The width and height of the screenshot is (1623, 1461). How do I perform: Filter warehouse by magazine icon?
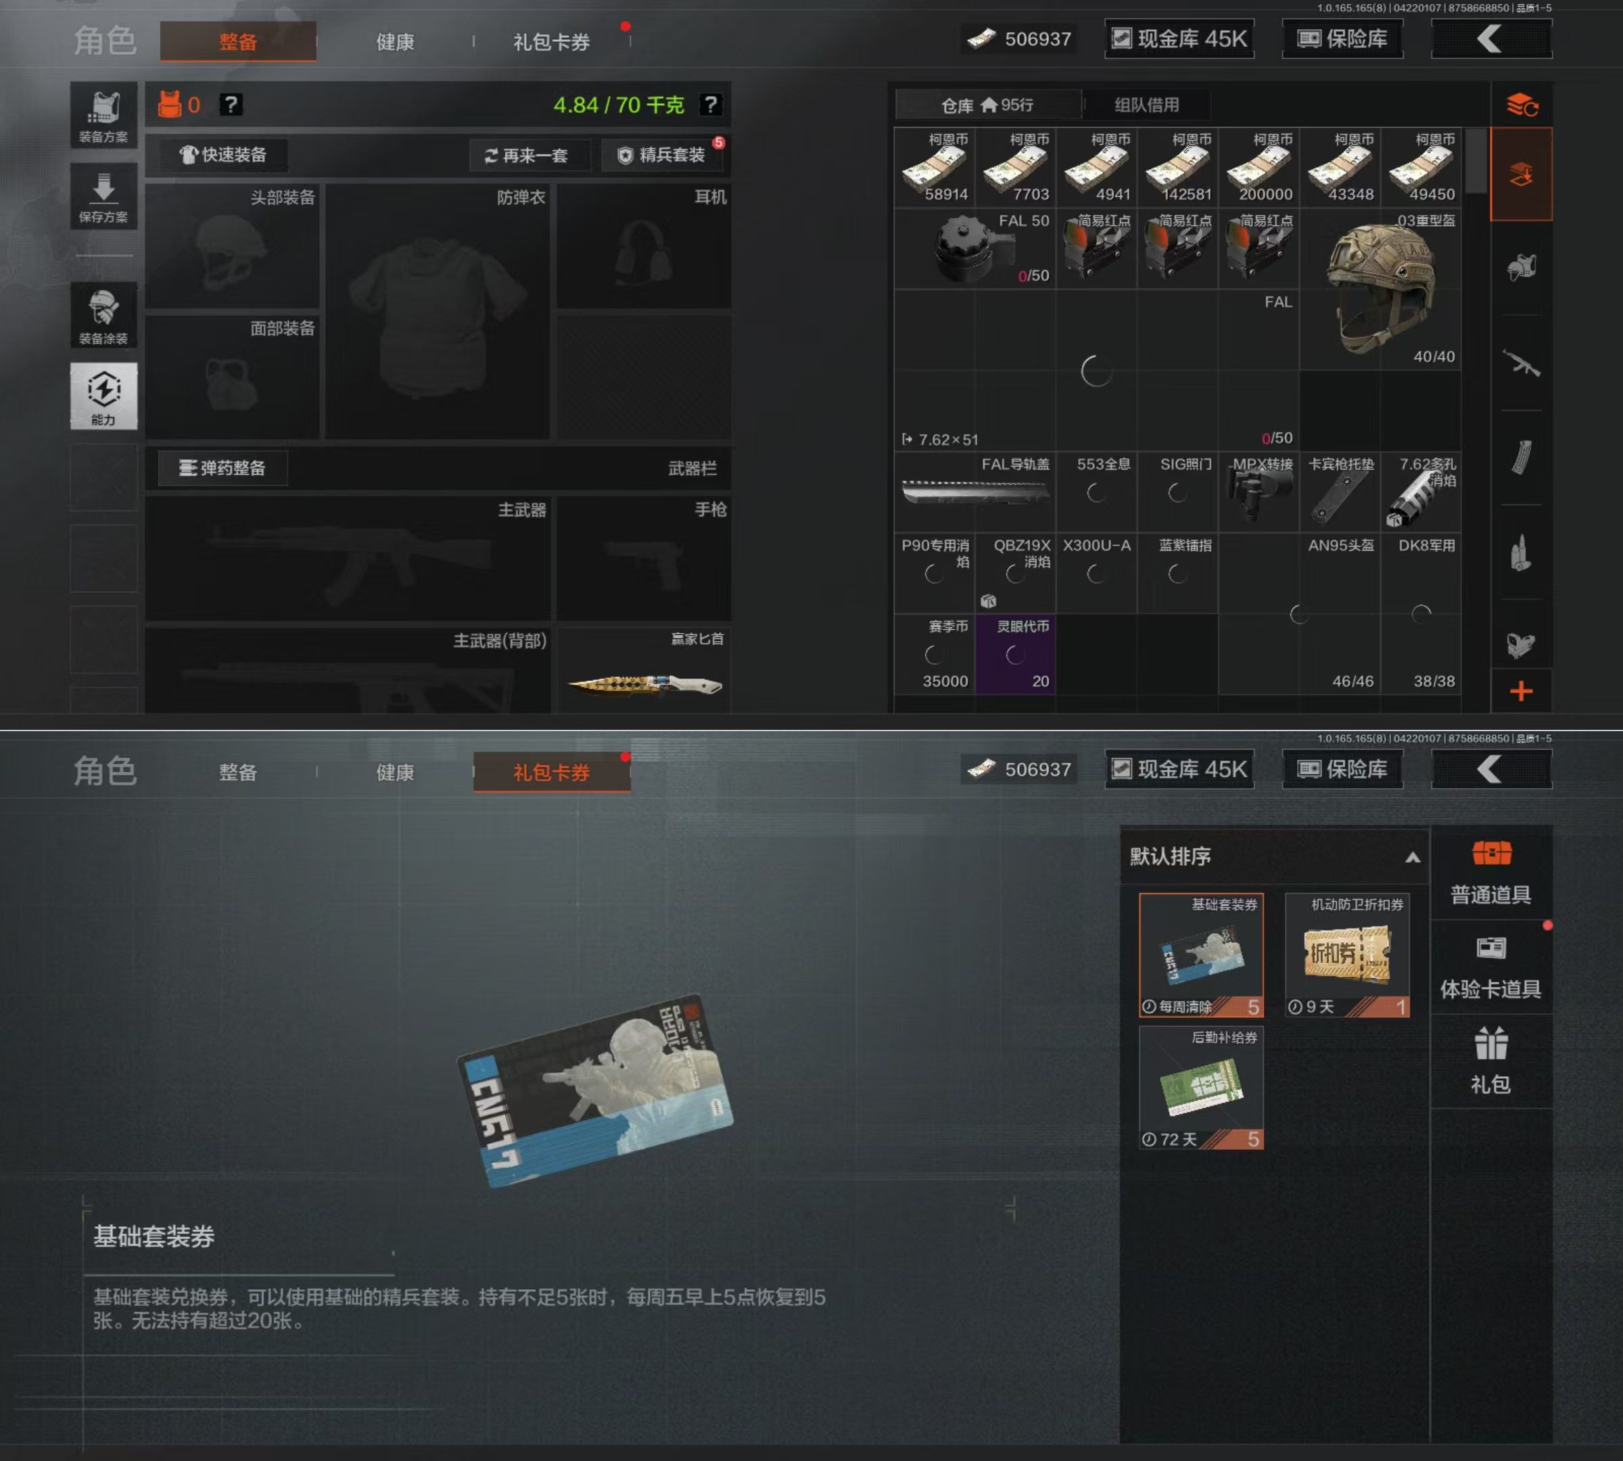tap(1521, 459)
